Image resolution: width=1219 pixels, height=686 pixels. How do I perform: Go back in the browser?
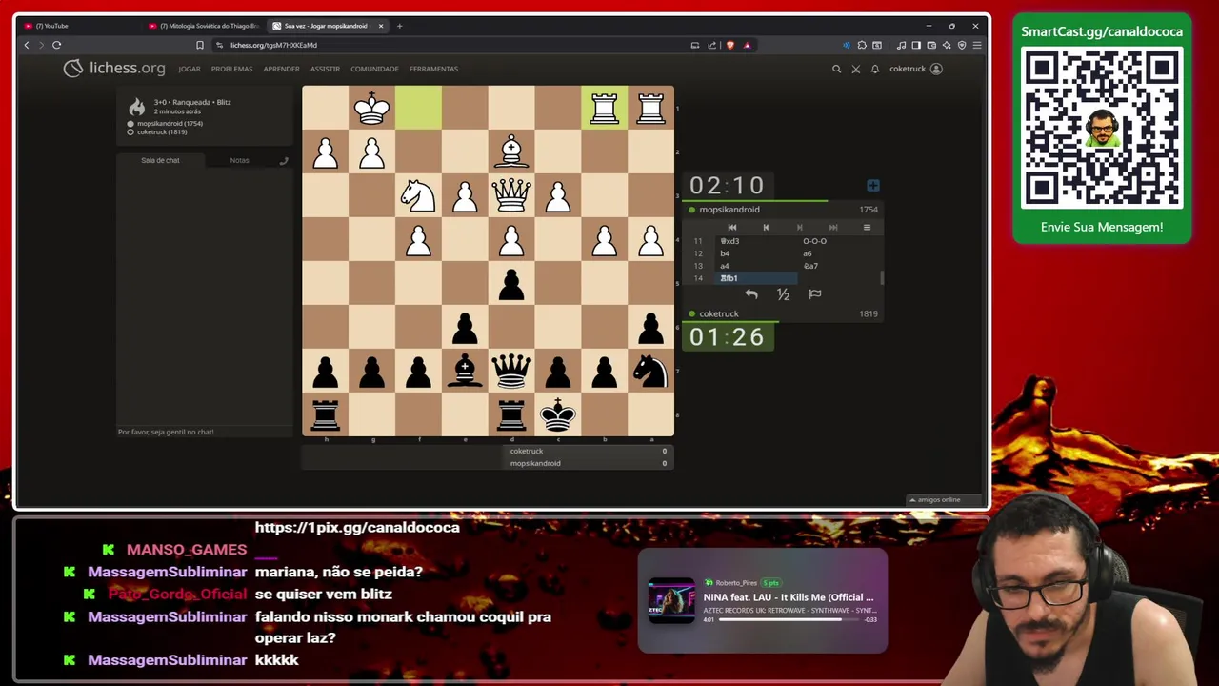27,45
